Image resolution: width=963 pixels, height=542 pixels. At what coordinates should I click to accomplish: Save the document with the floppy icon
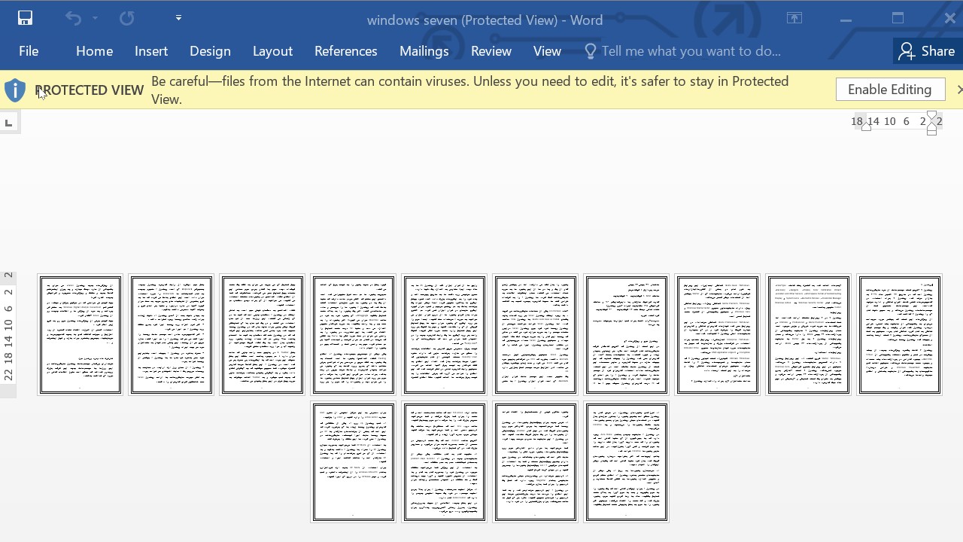(x=25, y=18)
